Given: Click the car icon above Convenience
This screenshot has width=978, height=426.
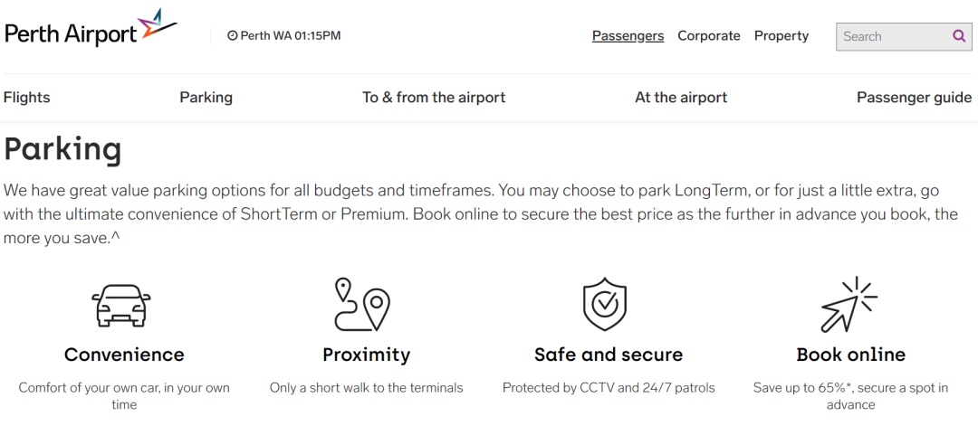Looking at the screenshot, I should click(x=121, y=305).
